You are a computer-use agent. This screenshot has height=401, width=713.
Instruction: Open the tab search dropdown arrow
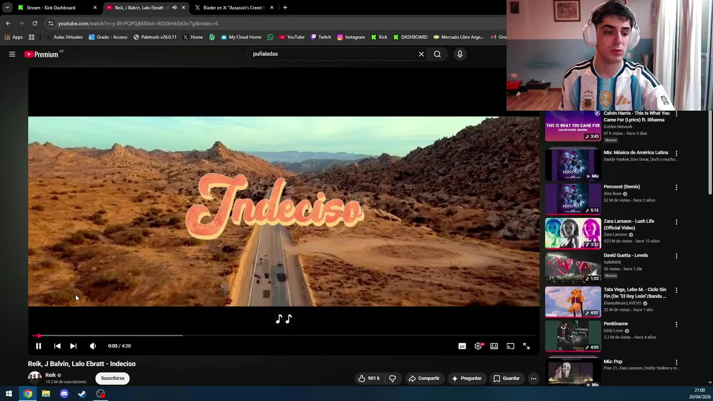coord(7,8)
